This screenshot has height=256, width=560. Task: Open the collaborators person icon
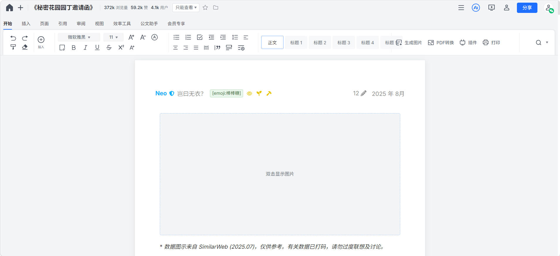point(507,8)
